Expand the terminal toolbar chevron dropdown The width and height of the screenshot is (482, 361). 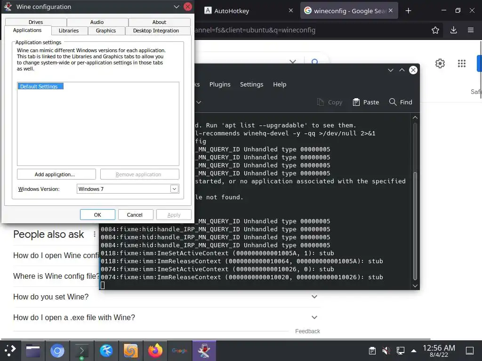[199, 102]
